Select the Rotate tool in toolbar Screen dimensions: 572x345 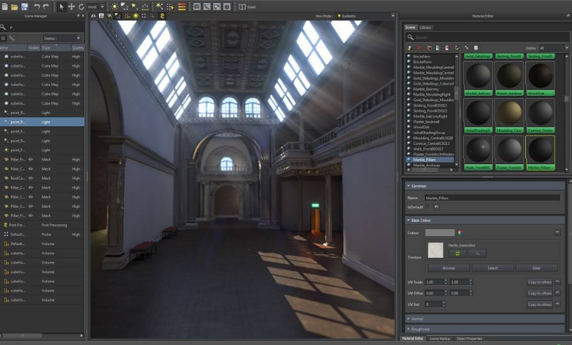81,6
